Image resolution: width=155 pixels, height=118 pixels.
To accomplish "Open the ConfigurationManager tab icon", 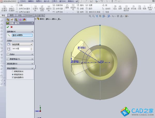I will pos(16,20).
